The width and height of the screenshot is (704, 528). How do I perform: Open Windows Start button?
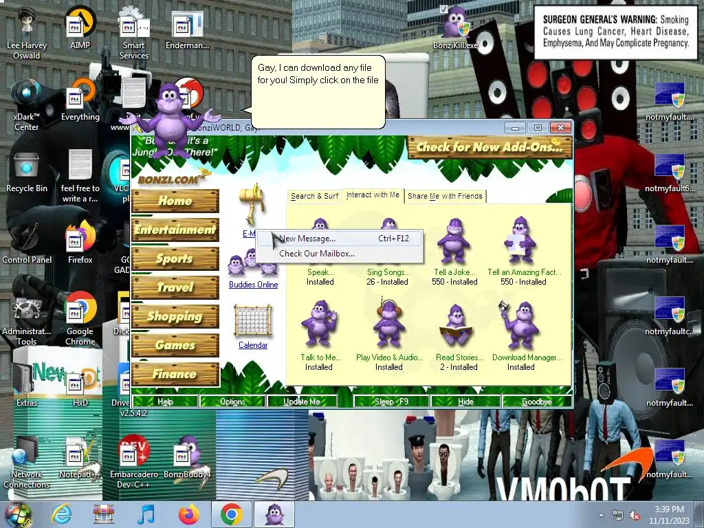point(18,515)
